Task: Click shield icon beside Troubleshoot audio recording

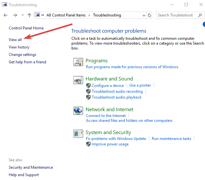Action: [88, 91]
